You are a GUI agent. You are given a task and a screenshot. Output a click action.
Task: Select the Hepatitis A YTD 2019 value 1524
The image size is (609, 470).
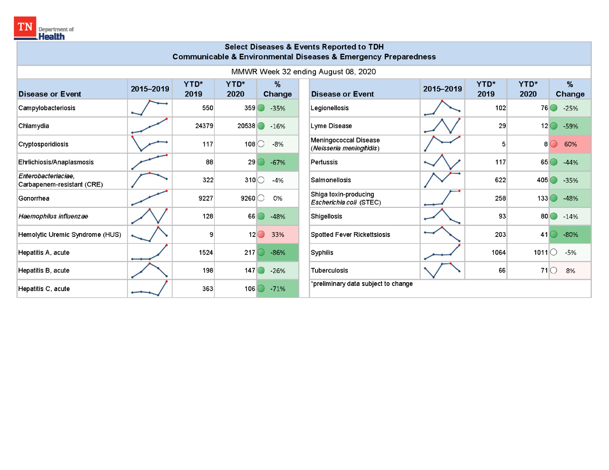point(206,253)
